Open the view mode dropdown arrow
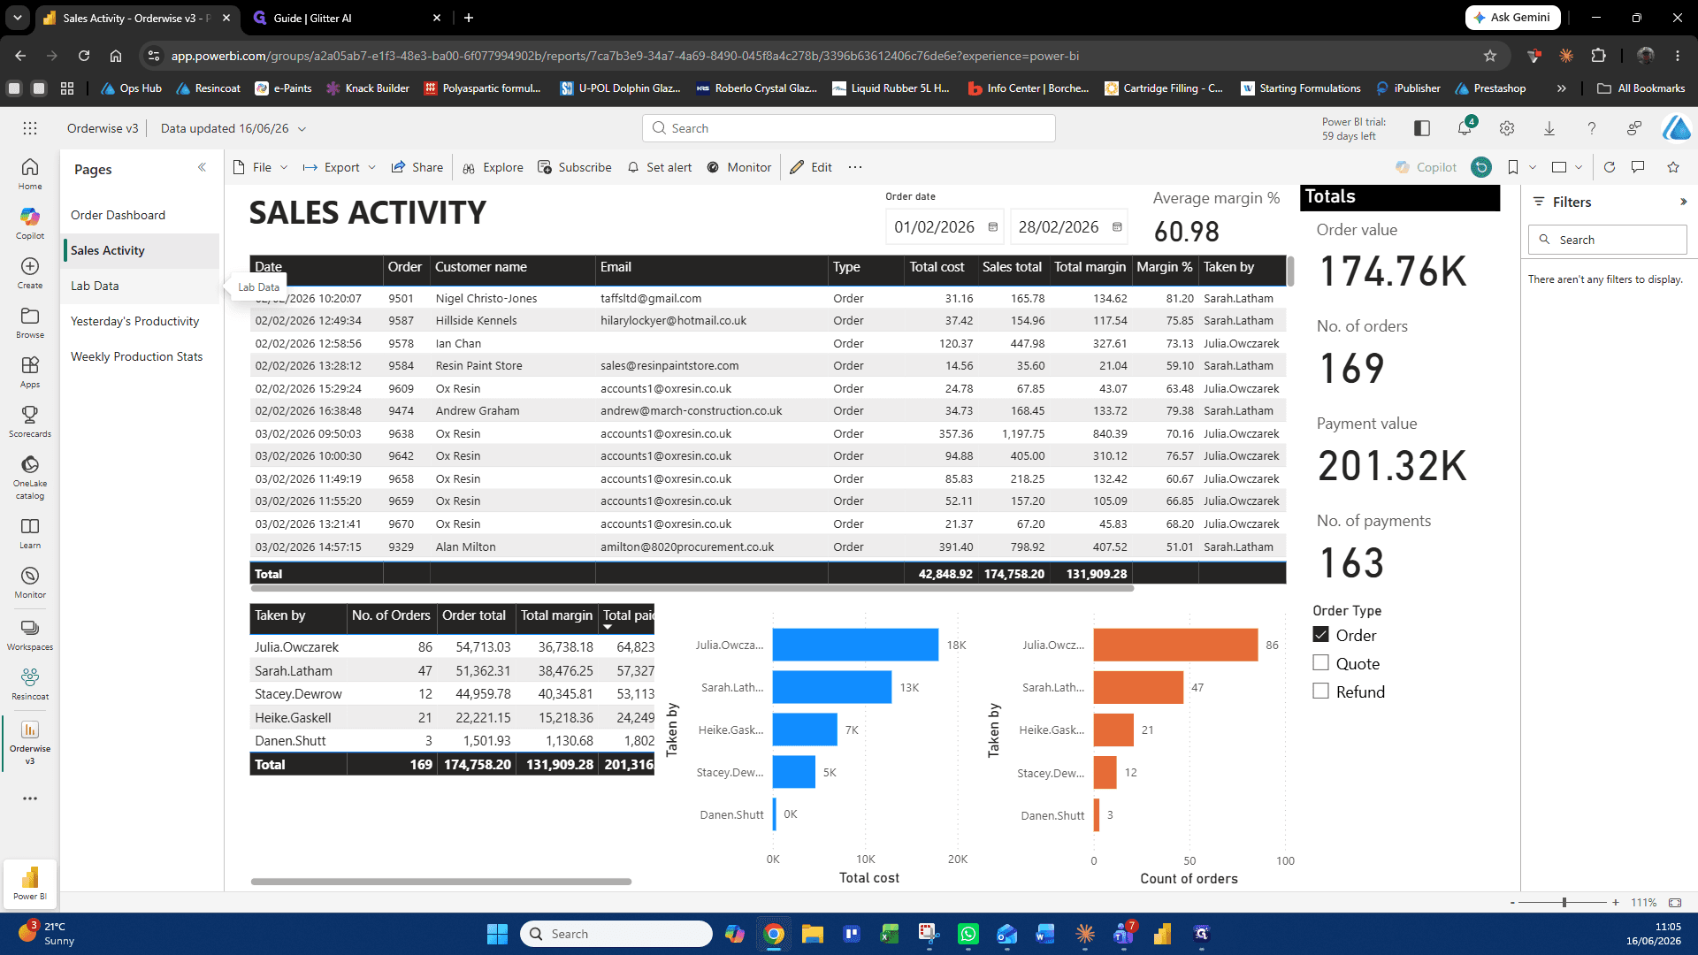 (x=1579, y=167)
